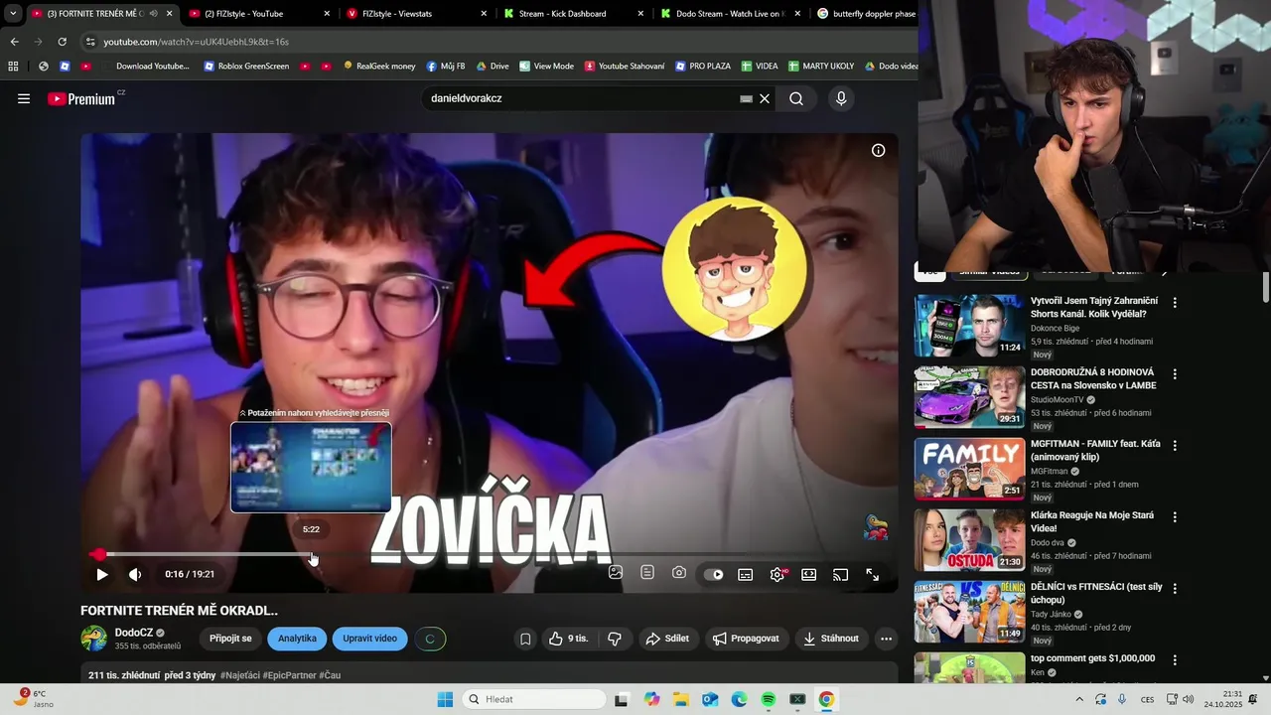Open options for Klárka Reaguje video
This screenshot has width=1271, height=715.
(x=1175, y=517)
